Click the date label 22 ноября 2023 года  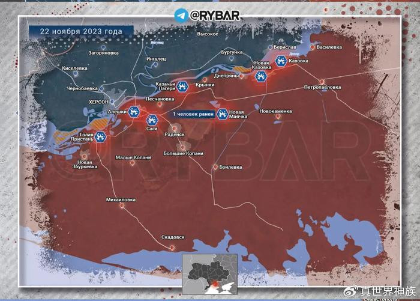point(81,31)
